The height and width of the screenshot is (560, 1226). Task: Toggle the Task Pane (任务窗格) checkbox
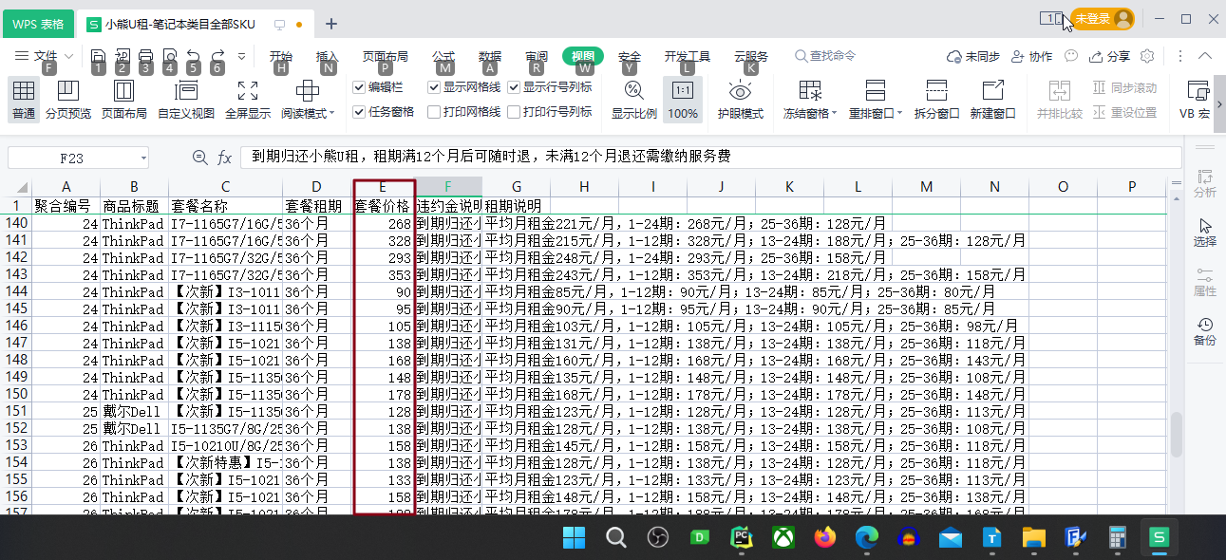click(359, 112)
